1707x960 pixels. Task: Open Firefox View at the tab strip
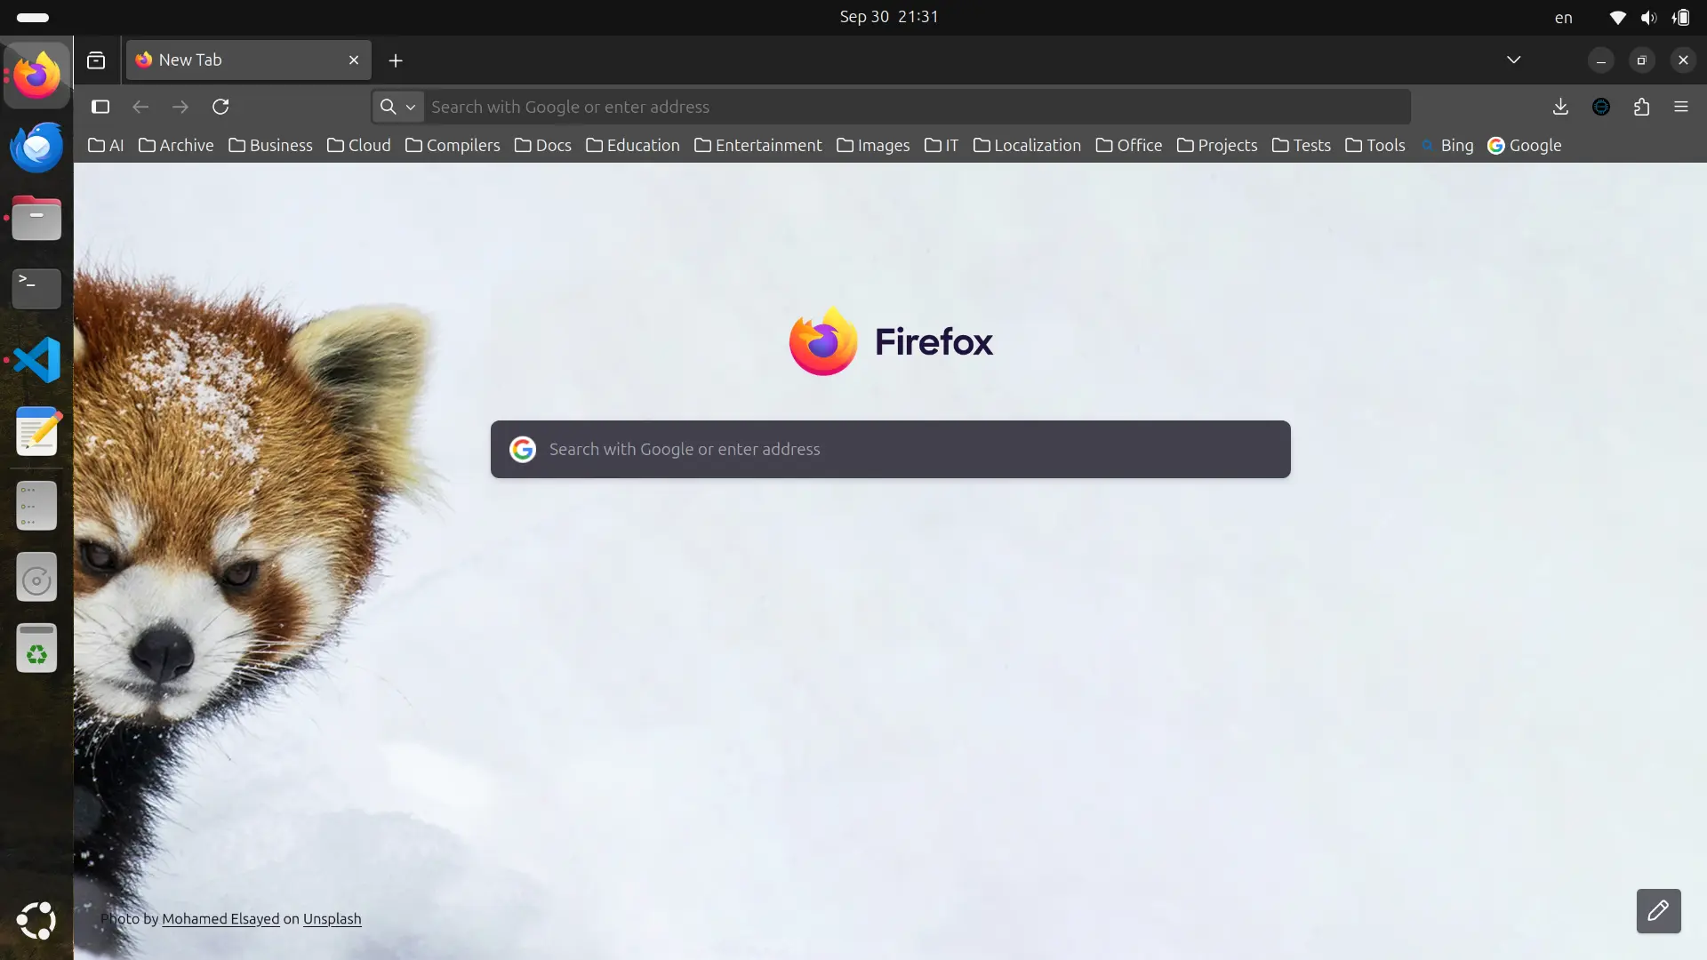tap(96, 60)
